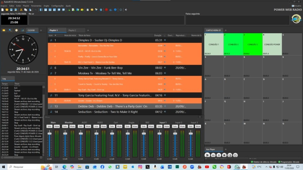Click the scissors cut icon

point(21,10)
